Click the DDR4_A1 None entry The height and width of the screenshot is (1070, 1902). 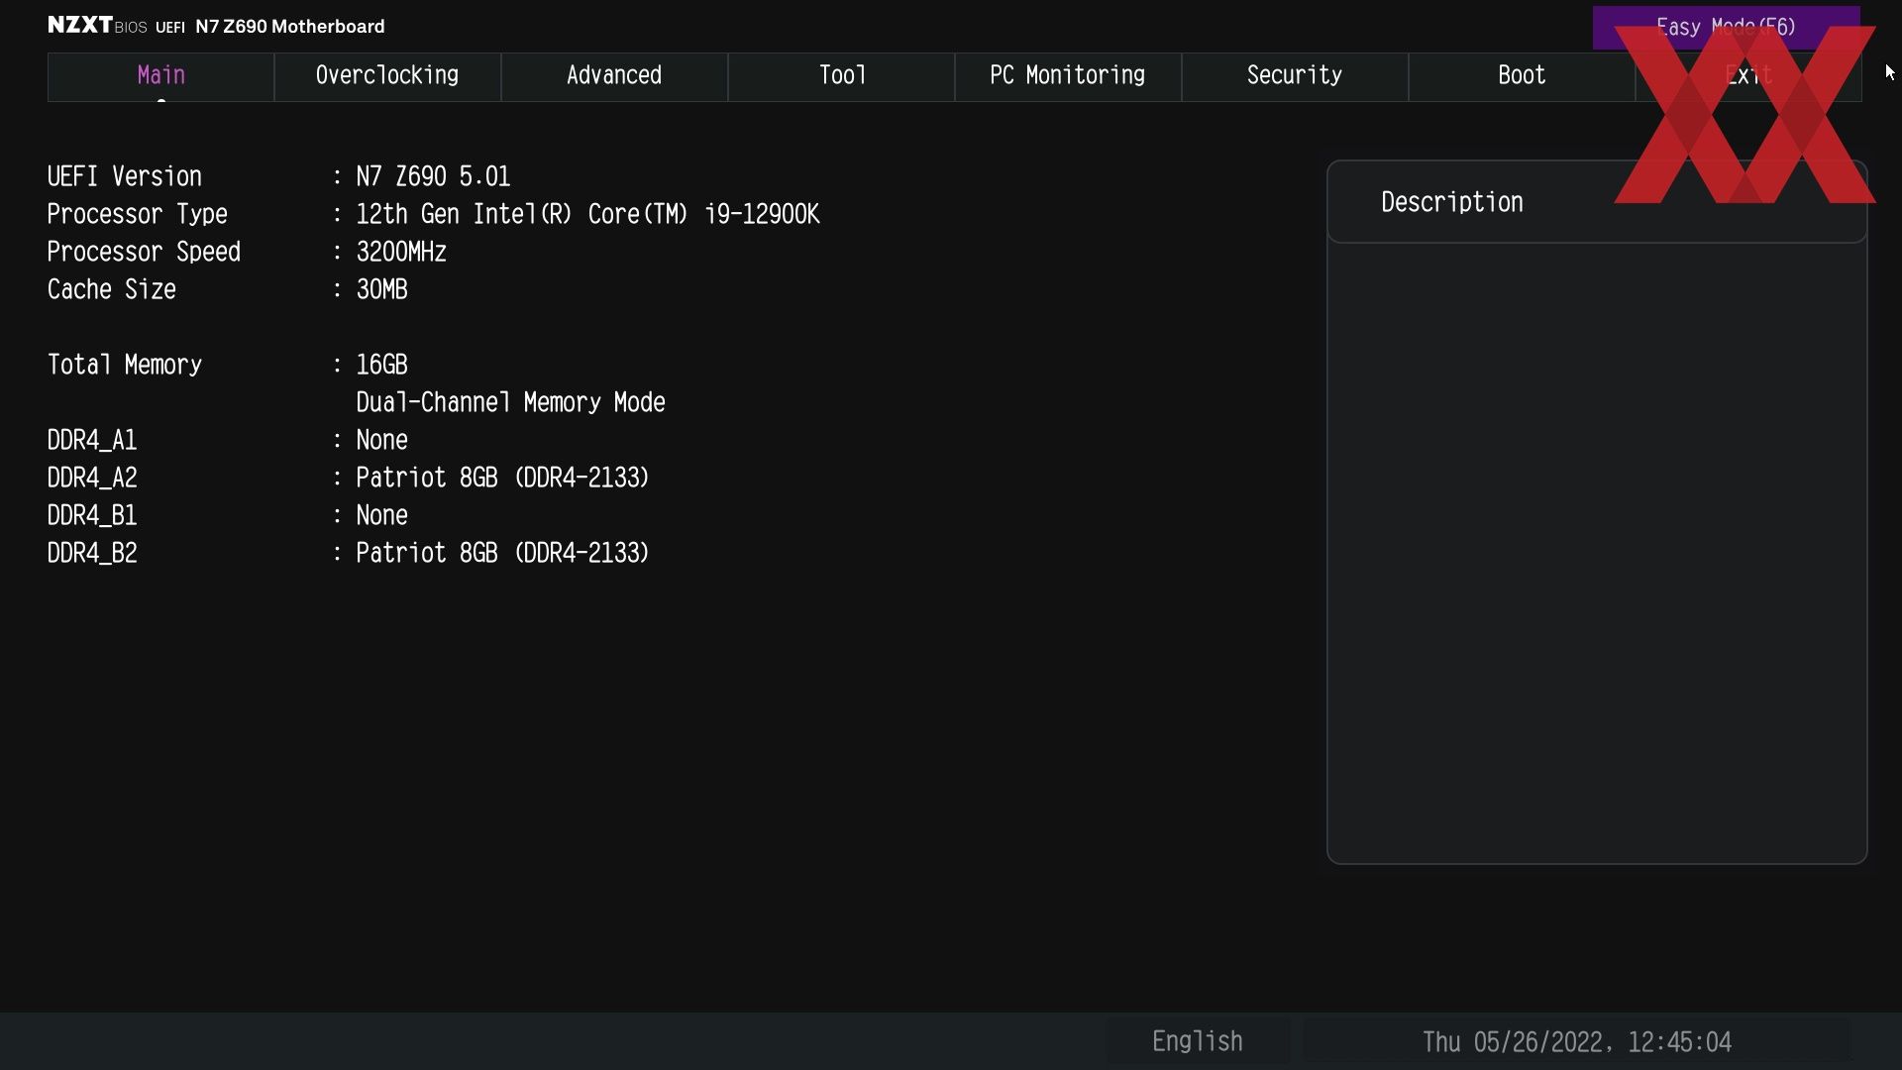pyautogui.click(x=381, y=440)
